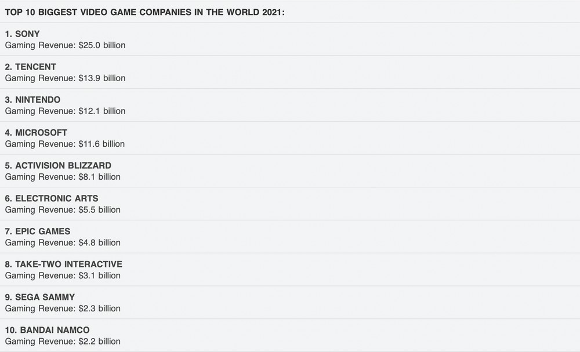Select the 7. EPIC GAMES title
This screenshot has height=352, width=580.
(37, 231)
